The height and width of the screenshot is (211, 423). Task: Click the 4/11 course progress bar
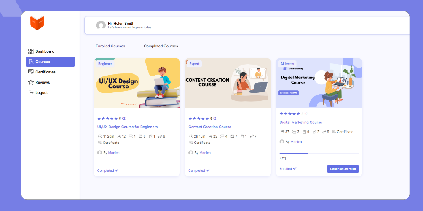point(319,154)
